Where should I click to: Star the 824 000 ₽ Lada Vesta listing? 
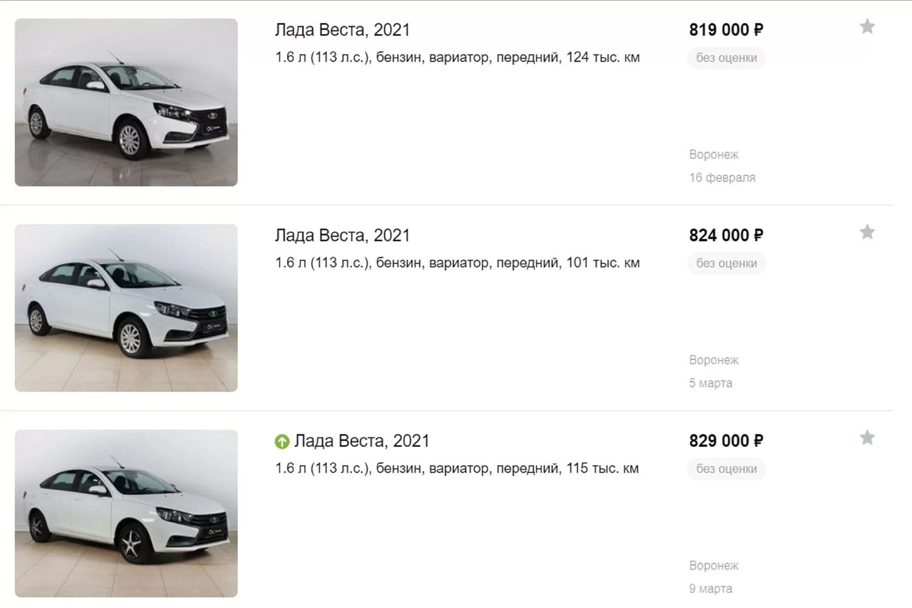pyautogui.click(x=867, y=232)
